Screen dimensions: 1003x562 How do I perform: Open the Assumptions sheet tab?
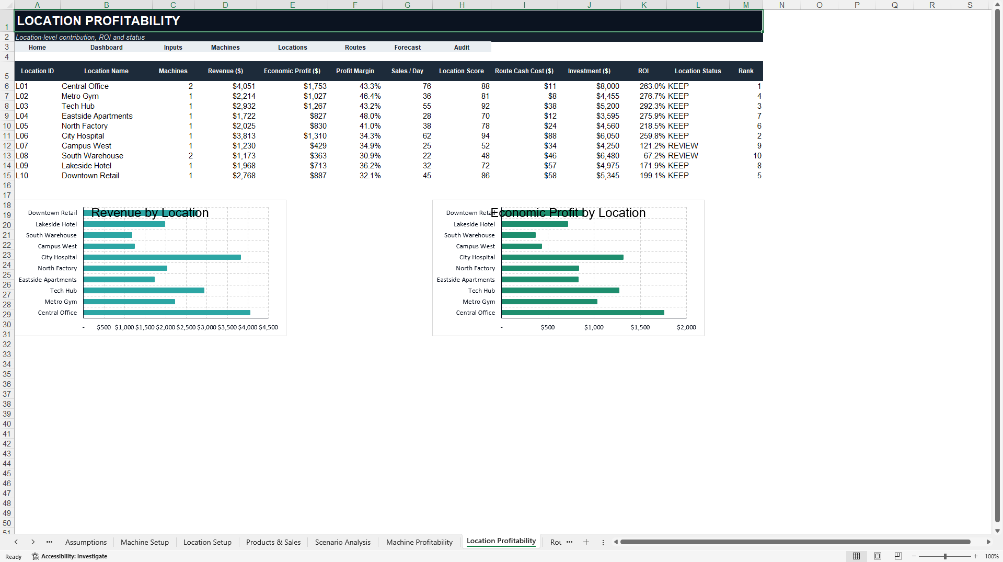coord(86,542)
